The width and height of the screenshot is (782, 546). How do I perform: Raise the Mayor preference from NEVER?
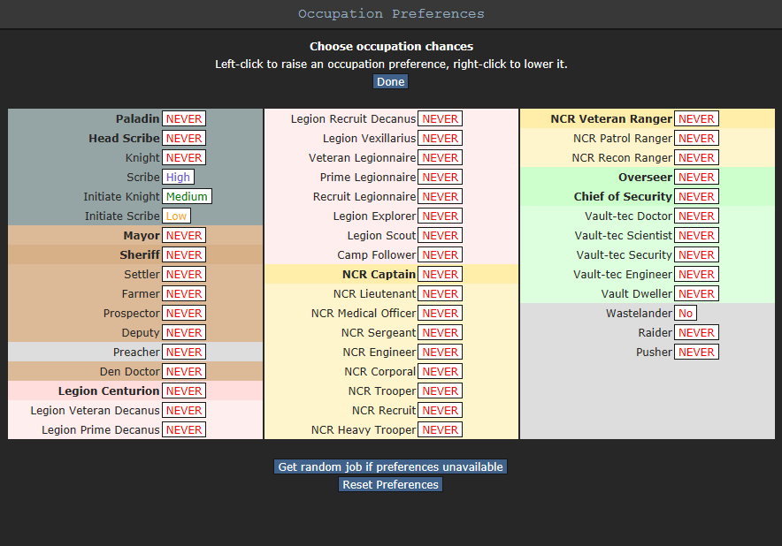pos(184,235)
